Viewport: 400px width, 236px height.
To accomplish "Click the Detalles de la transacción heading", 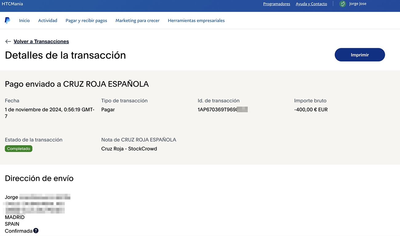I will (66, 55).
